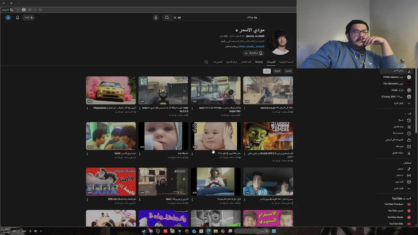Screen dimensions: 418x235
Task: Open Gaming explore icon in sidebar
Action: coord(409,182)
